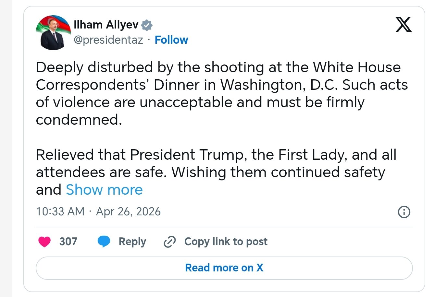
Task: Click the X logo in the corner
Action: coord(404,25)
